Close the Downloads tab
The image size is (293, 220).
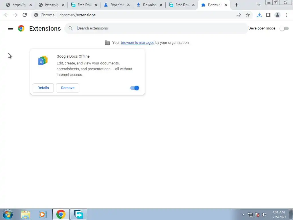click(x=161, y=5)
